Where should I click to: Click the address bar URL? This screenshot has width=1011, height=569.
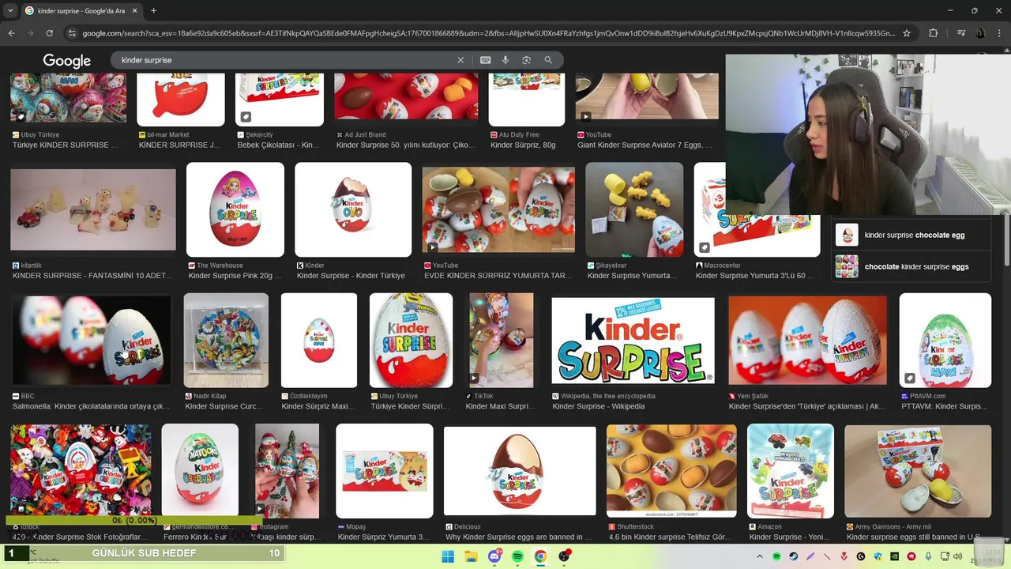click(x=489, y=33)
